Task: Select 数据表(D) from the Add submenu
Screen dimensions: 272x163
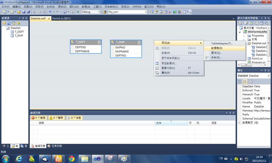Action: pos(217,48)
